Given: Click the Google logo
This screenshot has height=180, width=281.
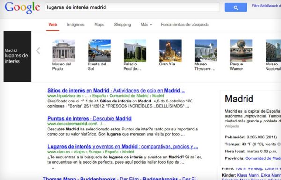Looking at the screenshot, I should (x=22, y=7).
